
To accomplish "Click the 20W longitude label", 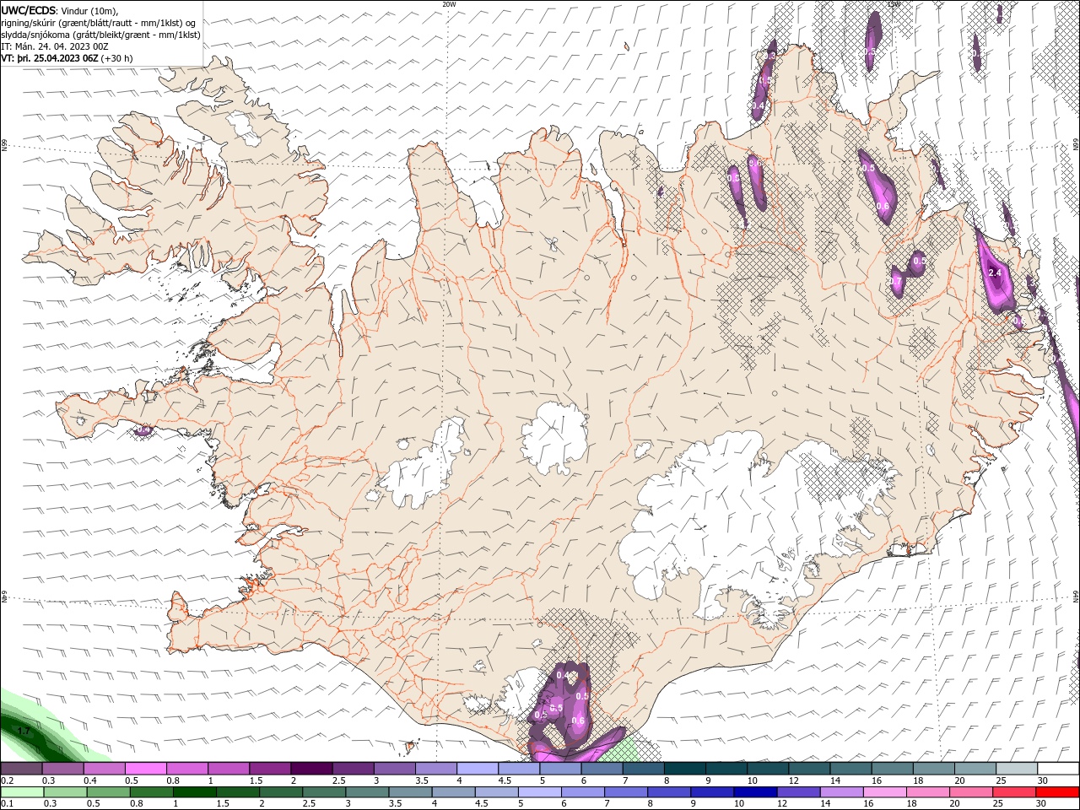I will (449, 4).
